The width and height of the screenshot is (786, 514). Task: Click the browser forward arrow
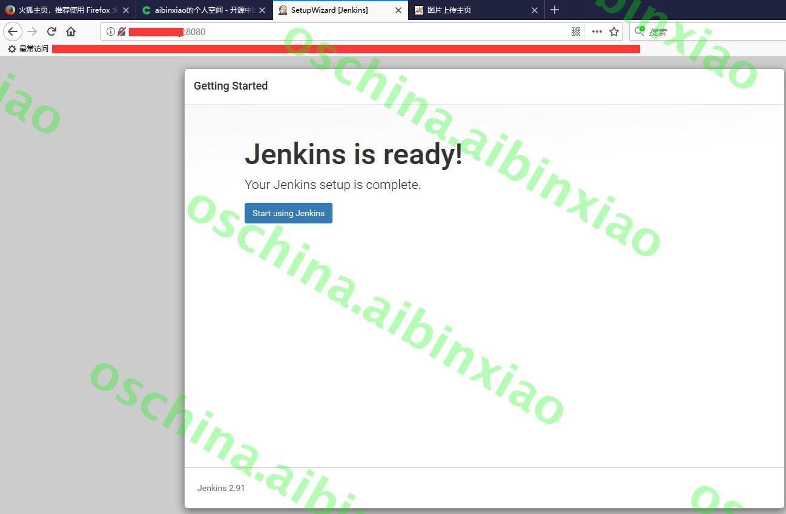[32, 31]
